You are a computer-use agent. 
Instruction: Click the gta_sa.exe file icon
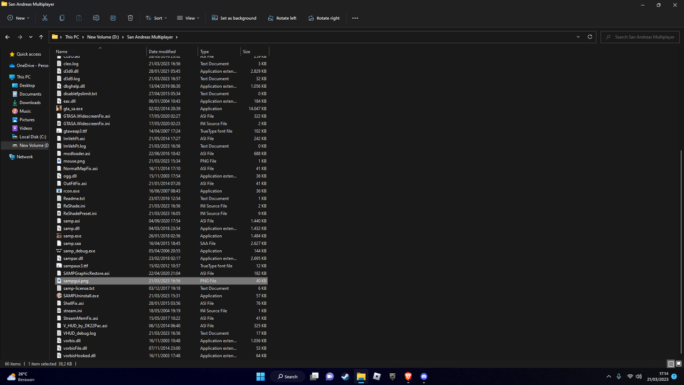59,109
